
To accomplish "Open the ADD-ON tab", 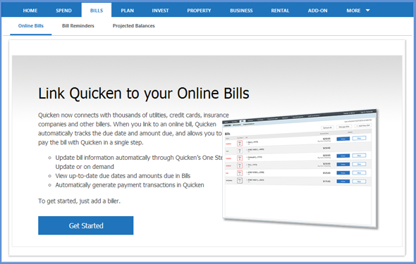I will point(317,11).
